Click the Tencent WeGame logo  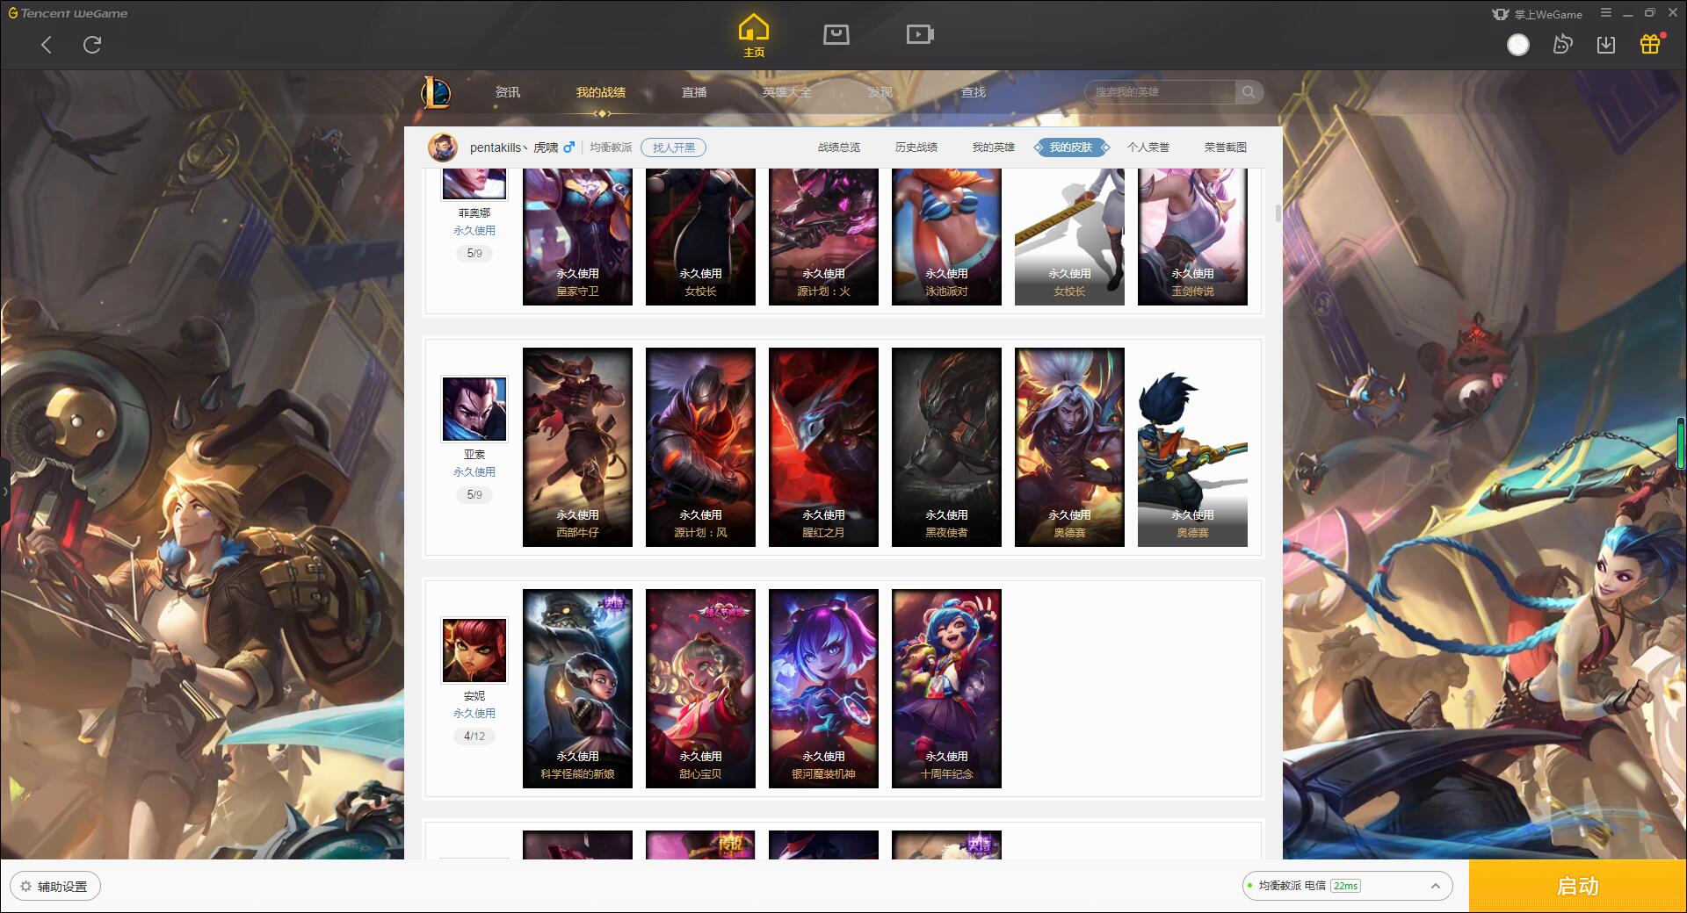coord(68,13)
